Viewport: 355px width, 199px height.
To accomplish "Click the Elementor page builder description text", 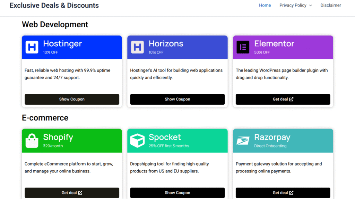I will click(x=282, y=74).
